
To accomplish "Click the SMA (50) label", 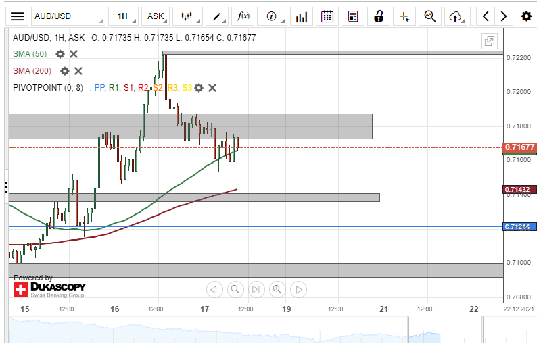I will (30, 54).
